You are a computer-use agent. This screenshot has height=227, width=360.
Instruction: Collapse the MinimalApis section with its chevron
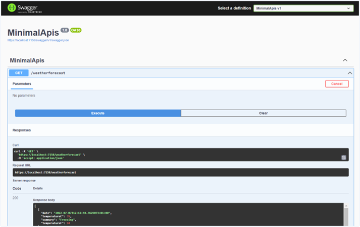pos(345,60)
